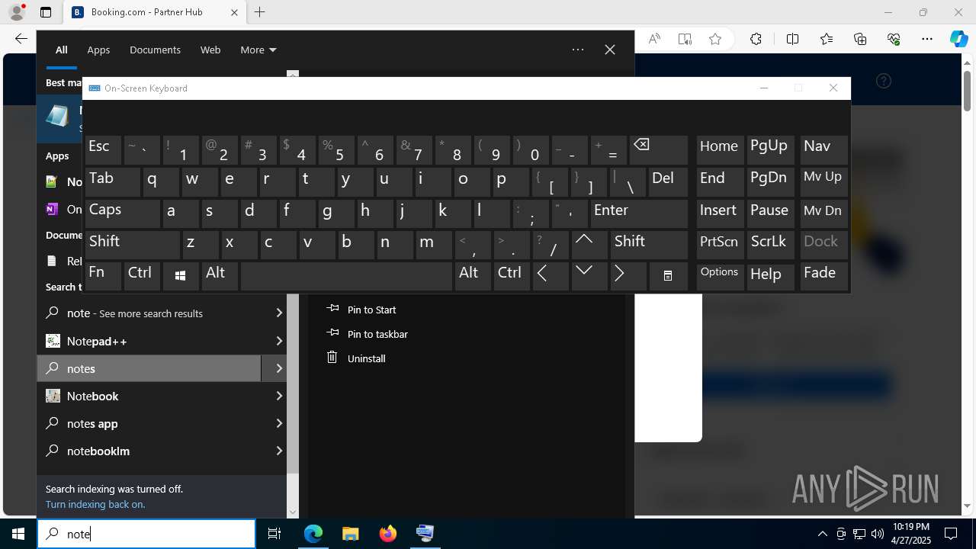Viewport: 976px width, 549px height.
Task: Open the volume control in the tray
Action: 878,534
